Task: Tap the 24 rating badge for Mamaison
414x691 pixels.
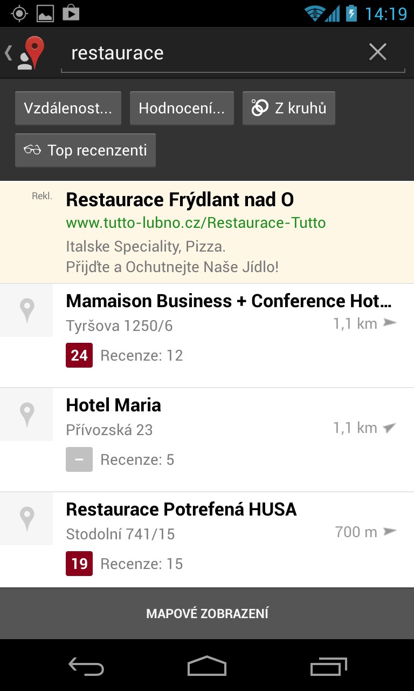Action: (x=79, y=355)
